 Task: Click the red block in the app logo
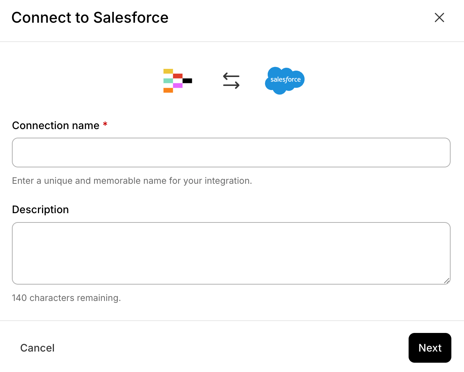coord(178,76)
